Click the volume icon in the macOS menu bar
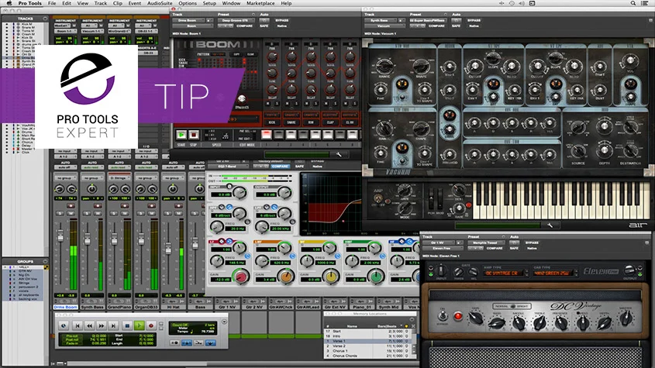This screenshot has width=655, height=368. [x=522, y=3]
